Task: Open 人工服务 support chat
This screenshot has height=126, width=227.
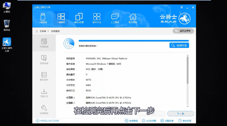Action: point(115,18)
